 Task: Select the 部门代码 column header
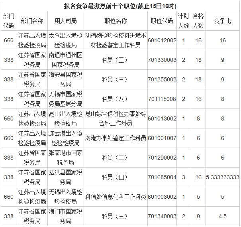tap(9, 21)
